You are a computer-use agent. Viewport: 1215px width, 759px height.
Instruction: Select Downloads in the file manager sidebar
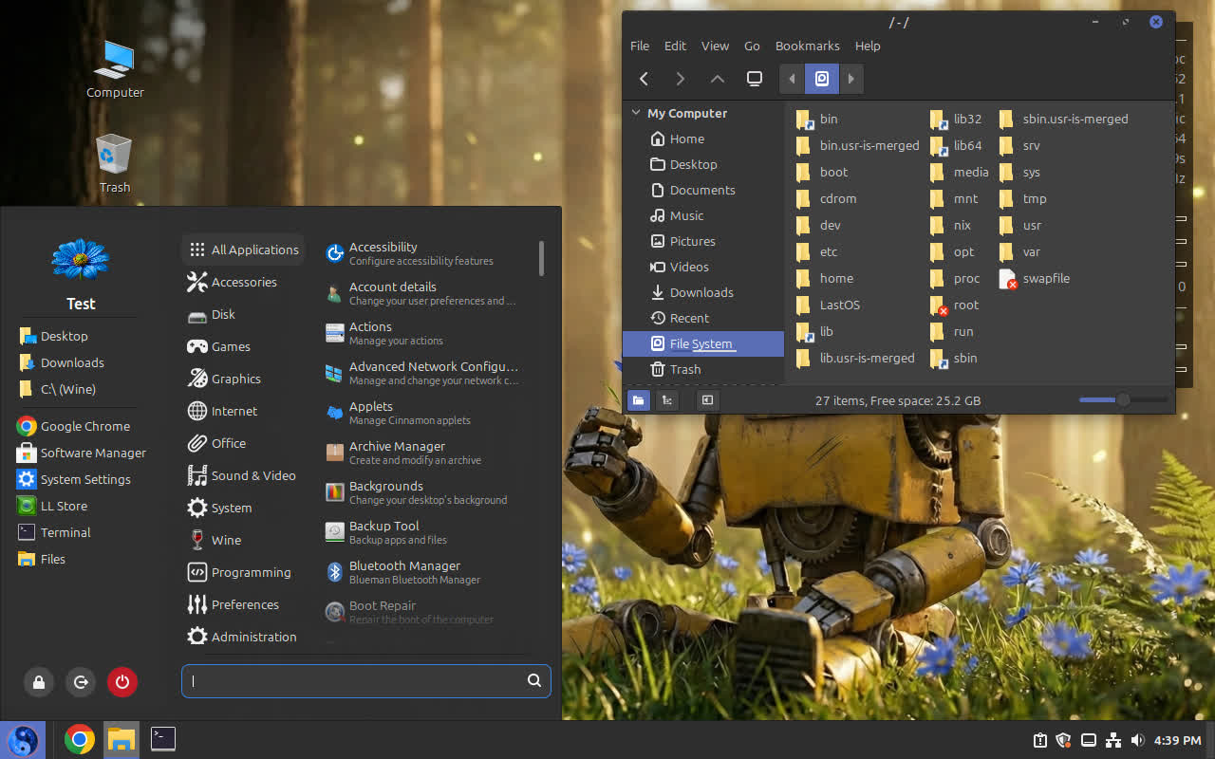[x=701, y=292]
